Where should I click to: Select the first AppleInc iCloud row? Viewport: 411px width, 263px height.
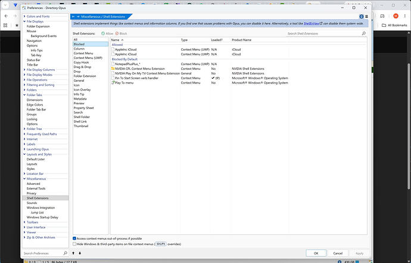point(238,49)
